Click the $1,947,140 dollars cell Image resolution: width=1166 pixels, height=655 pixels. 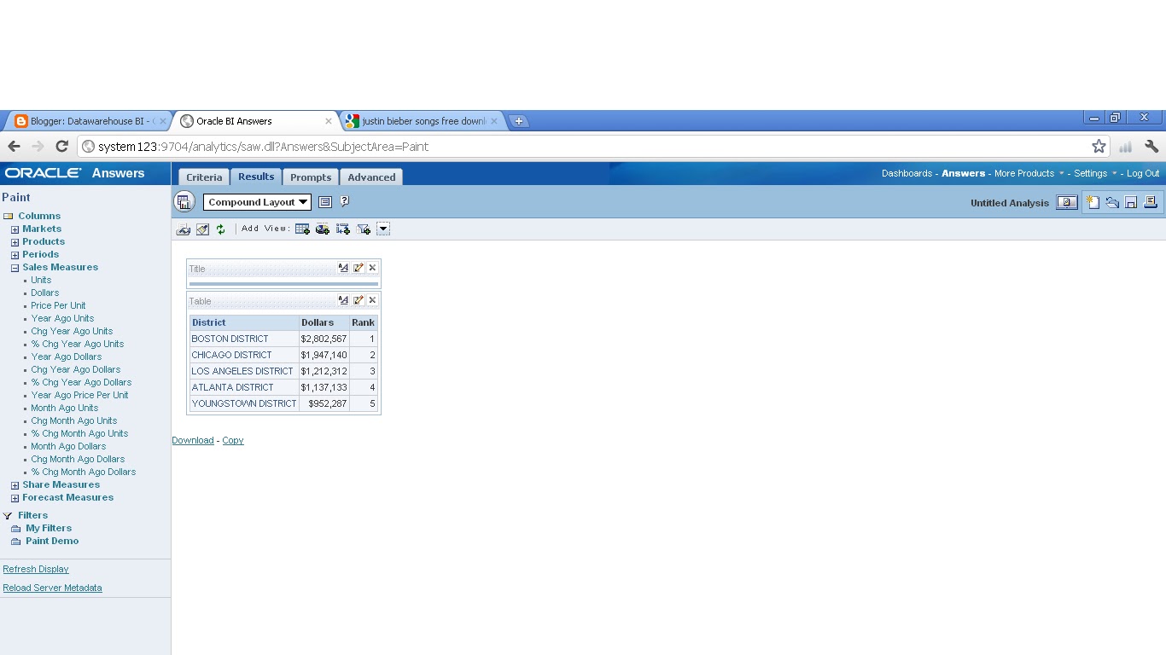(324, 355)
